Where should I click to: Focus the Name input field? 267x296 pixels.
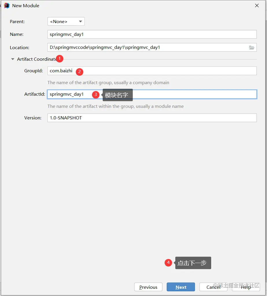pyautogui.click(x=152, y=34)
